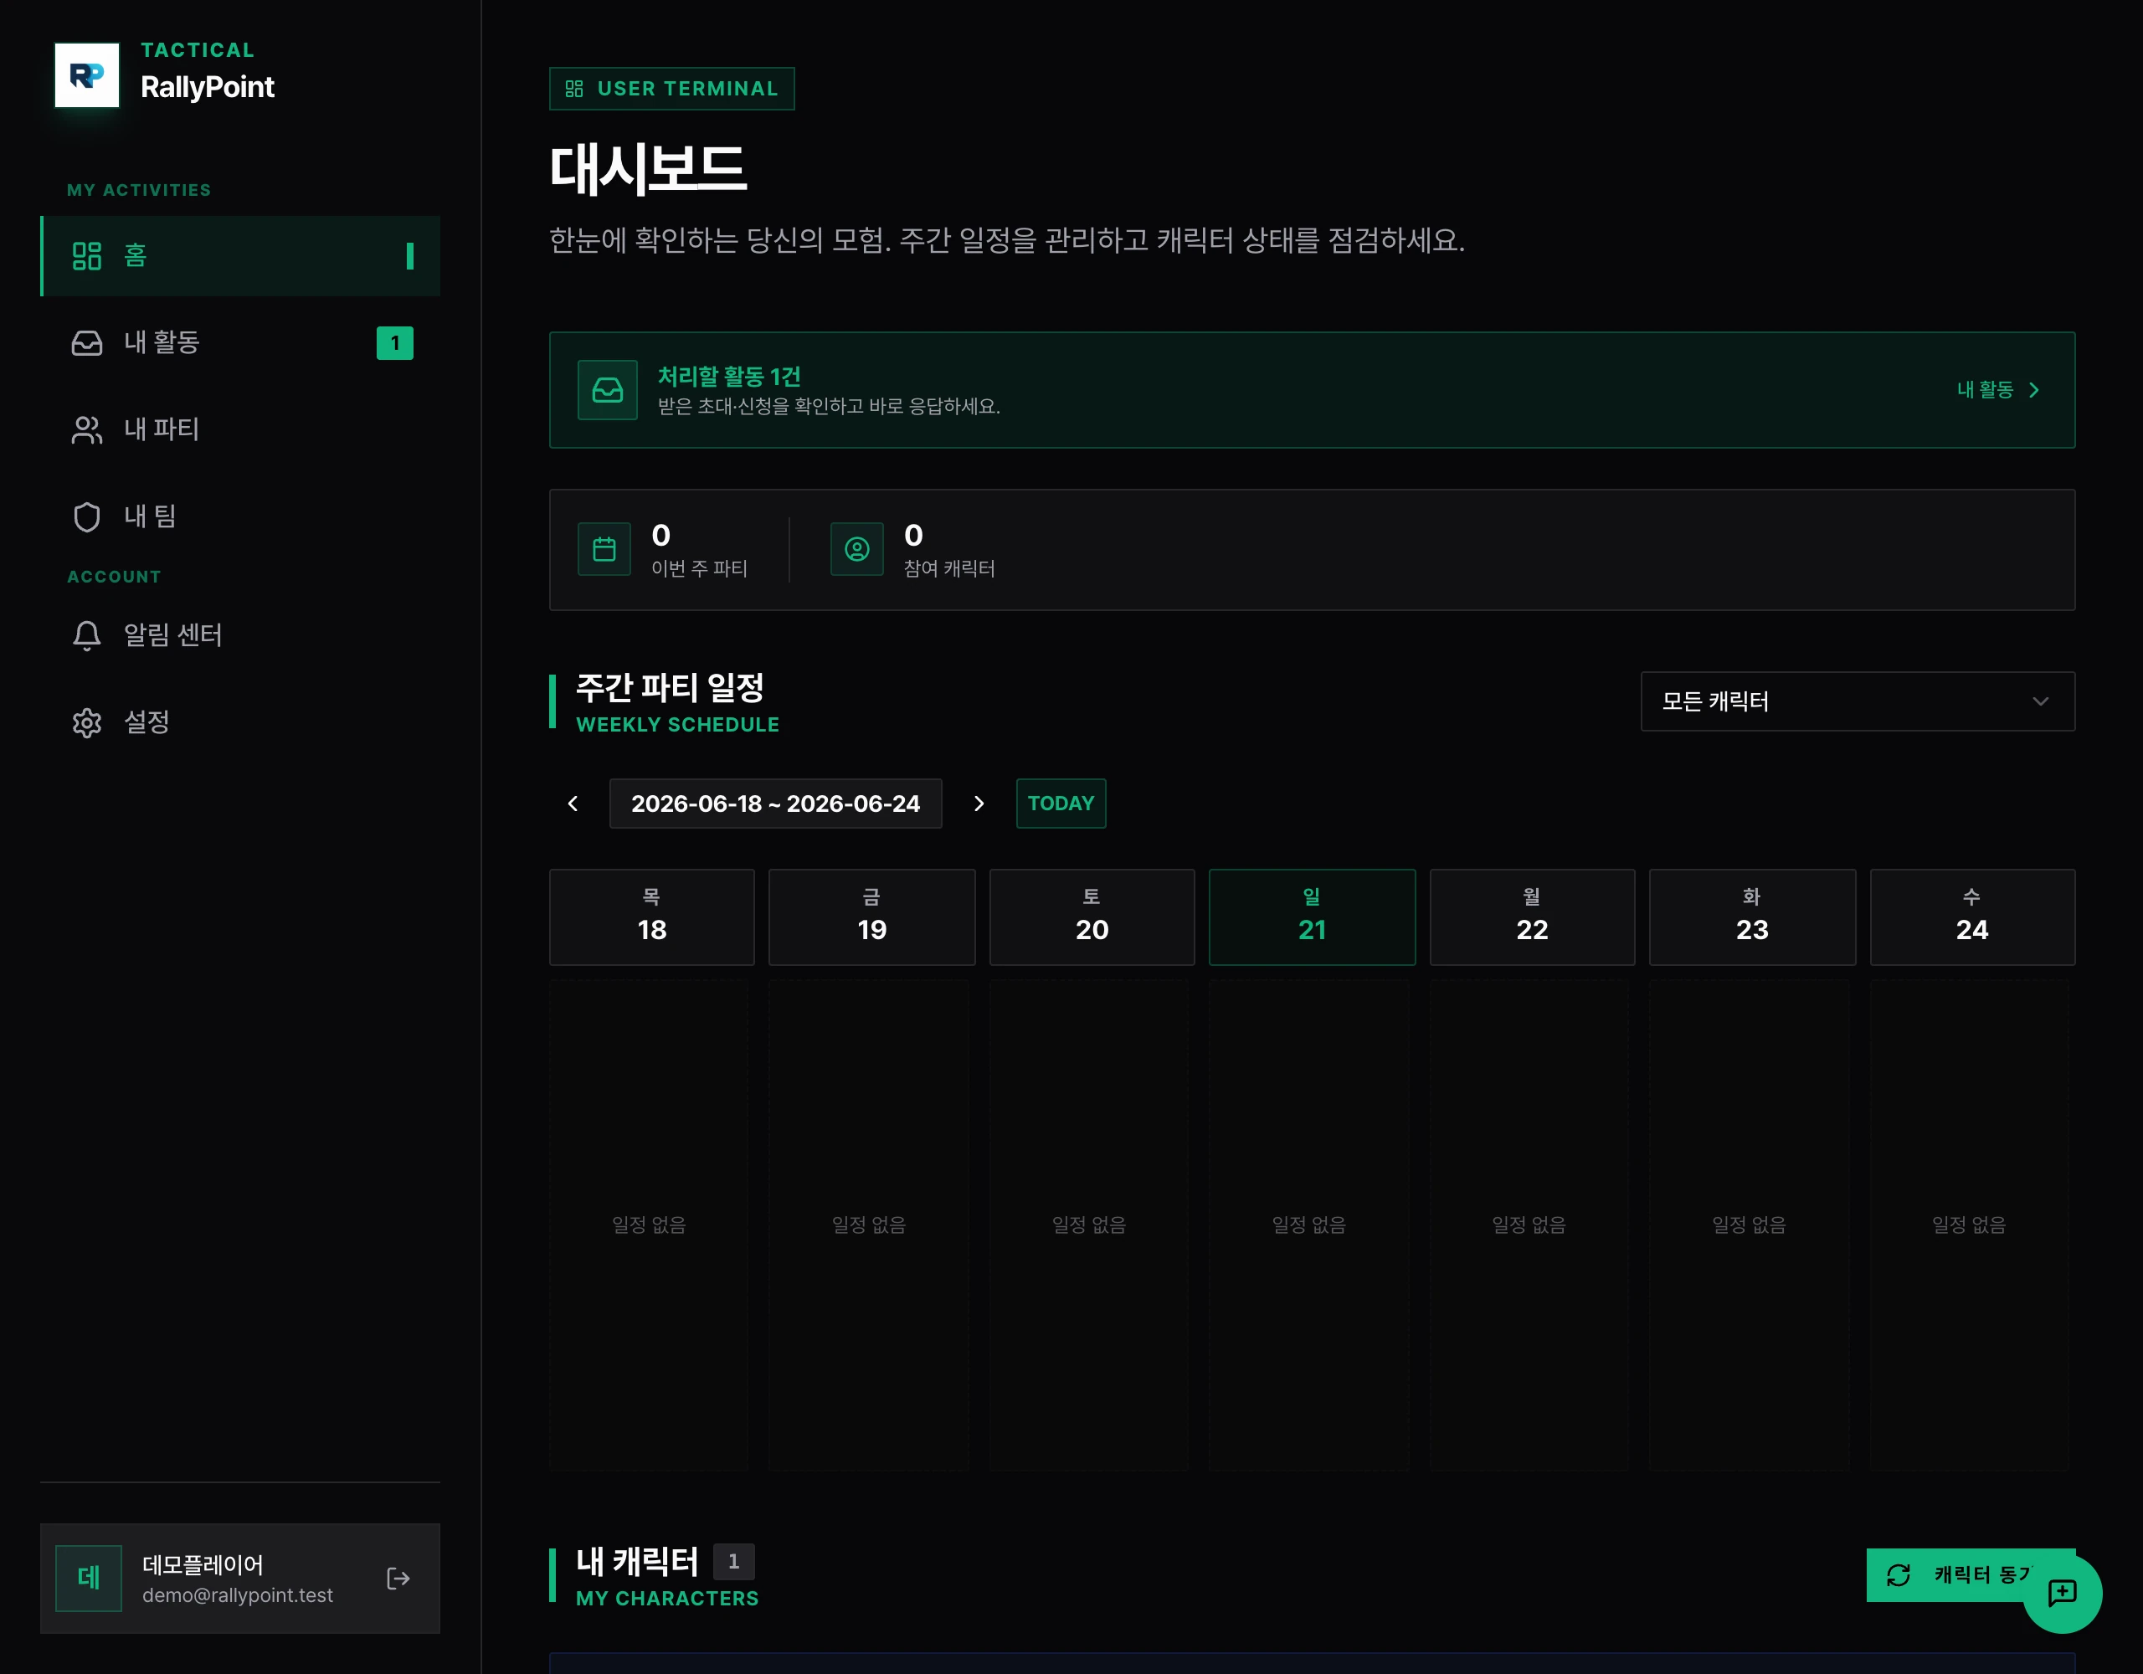Select the 월 22 day card

(1532, 917)
